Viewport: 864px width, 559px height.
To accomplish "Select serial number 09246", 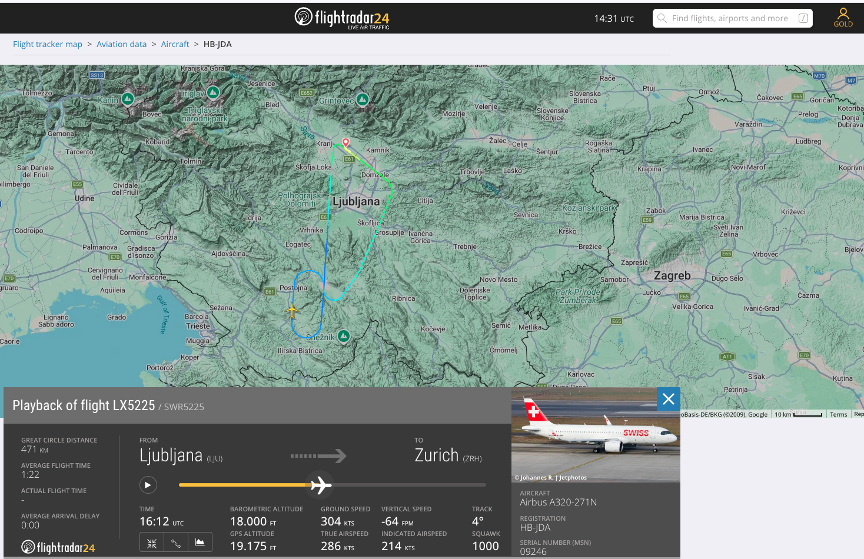I will (533, 552).
